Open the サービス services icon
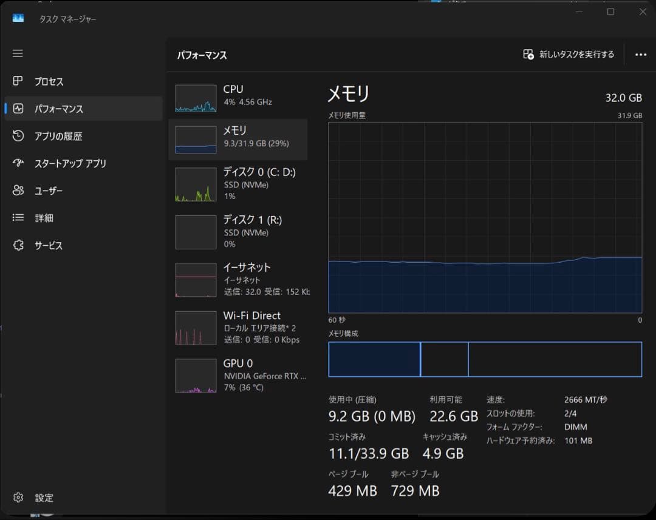Viewport: 656px width, 520px height. coord(18,245)
